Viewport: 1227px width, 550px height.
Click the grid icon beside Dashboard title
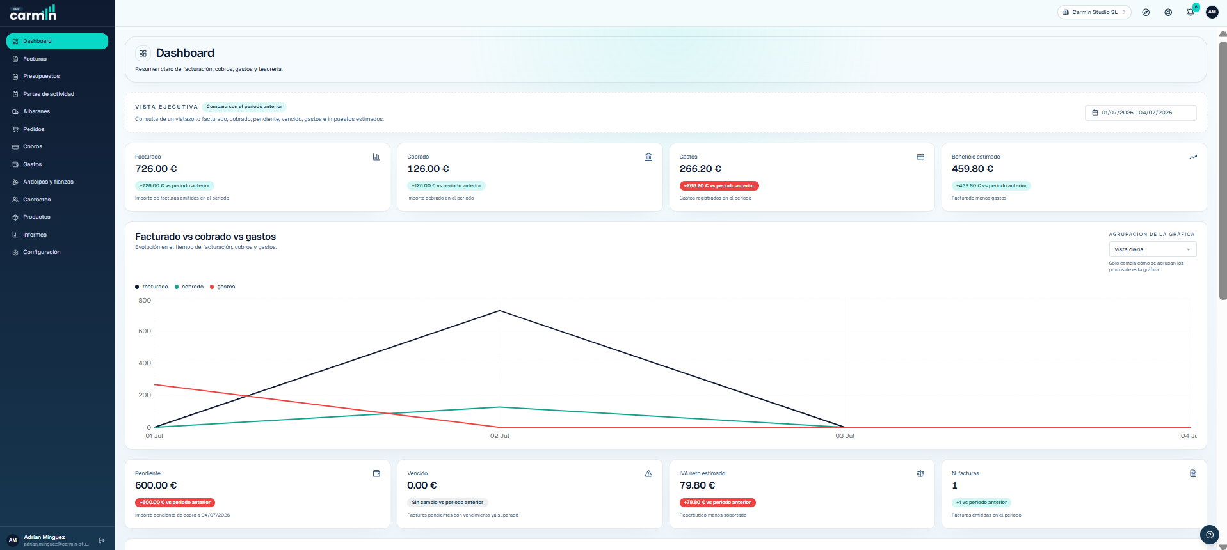click(x=143, y=53)
